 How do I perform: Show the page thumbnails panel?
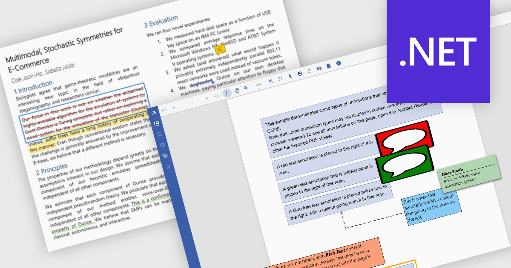click(x=157, y=123)
